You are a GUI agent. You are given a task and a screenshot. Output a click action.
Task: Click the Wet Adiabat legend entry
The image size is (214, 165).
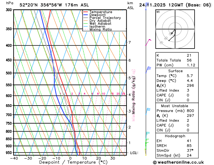[x=97, y=24]
